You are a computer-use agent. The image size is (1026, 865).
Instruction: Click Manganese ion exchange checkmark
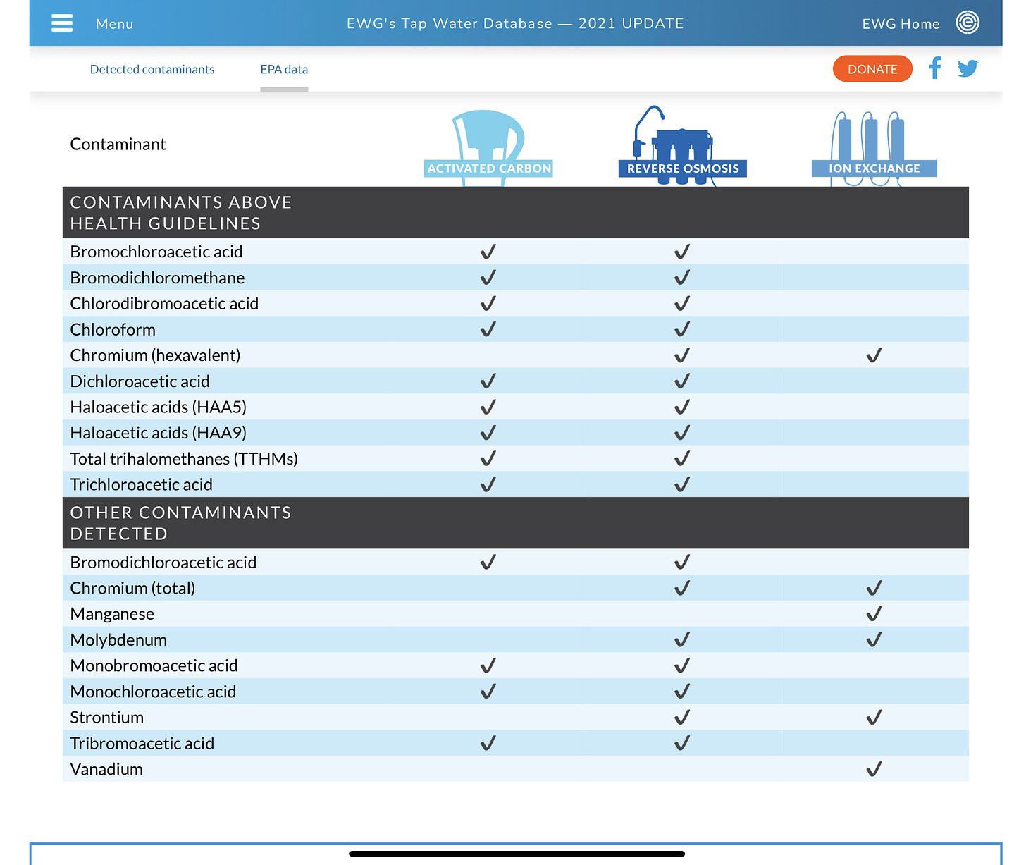coord(874,614)
